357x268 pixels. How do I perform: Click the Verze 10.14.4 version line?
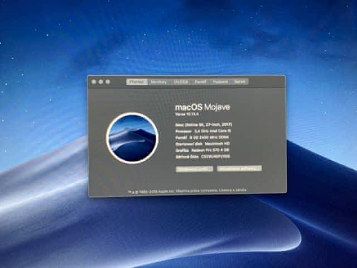pyautogui.click(x=187, y=114)
